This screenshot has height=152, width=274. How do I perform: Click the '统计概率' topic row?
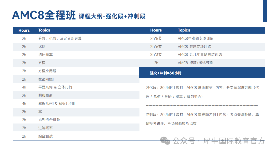(x=45, y=55)
